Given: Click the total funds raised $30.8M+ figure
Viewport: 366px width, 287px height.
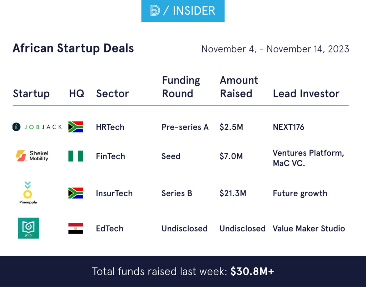Looking at the screenshot, I should [x=252, y=271].
